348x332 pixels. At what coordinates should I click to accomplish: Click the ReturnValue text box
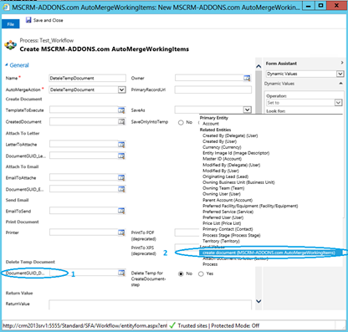[x=150, y=304]
